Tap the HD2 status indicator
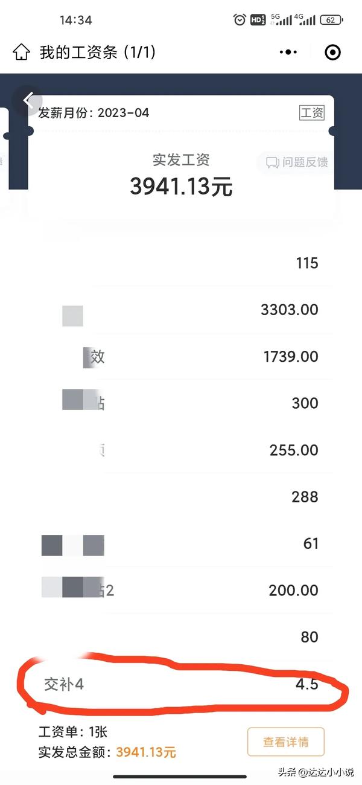 (258, 20)
